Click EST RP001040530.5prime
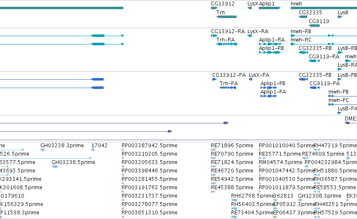This screenshot has height=219, width=357. coord(287,179)
